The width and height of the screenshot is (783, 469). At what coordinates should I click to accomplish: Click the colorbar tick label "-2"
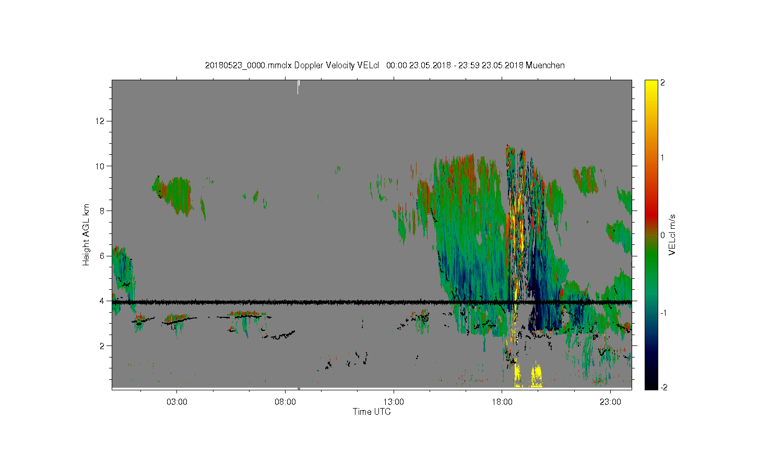[664, 387]
